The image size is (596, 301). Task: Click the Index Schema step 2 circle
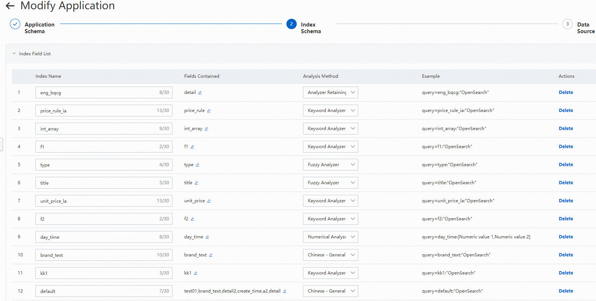pyautogui.click(x=292, y=24)
